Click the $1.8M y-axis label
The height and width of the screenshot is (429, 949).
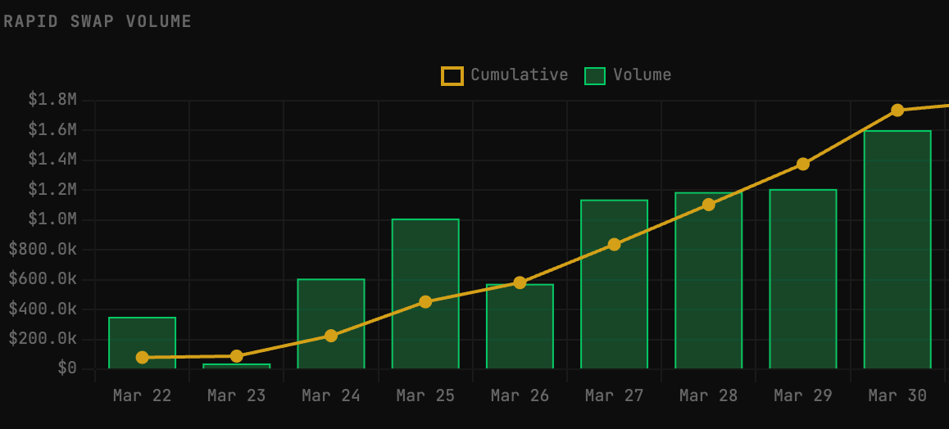pyautogui.click(x=52, y=100)
